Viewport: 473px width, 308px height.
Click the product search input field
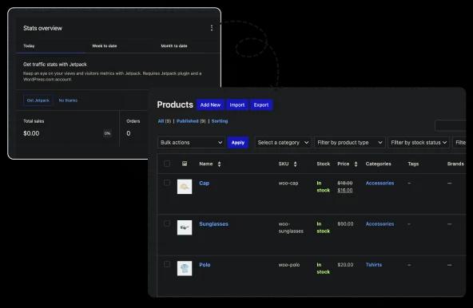click(451, 125)
